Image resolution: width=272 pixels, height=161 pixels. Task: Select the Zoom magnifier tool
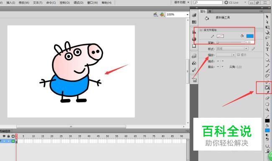[267, 109]
